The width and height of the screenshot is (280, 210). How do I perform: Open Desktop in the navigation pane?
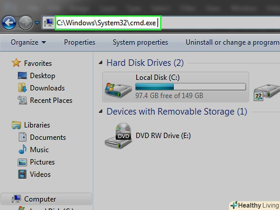[x=42, y=76]
